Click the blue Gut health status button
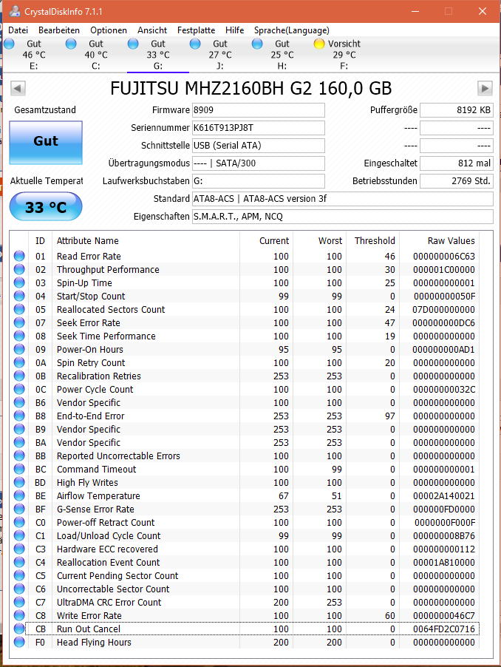Image resolution: width=501 pixels, height=667 pixels. pyautogui.click(x=46, y=143)
